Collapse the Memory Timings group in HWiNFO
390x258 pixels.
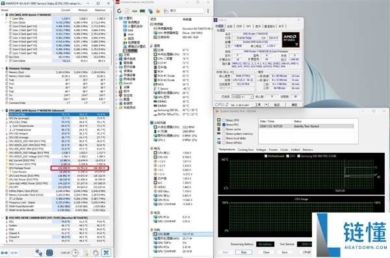click(3, 68)
